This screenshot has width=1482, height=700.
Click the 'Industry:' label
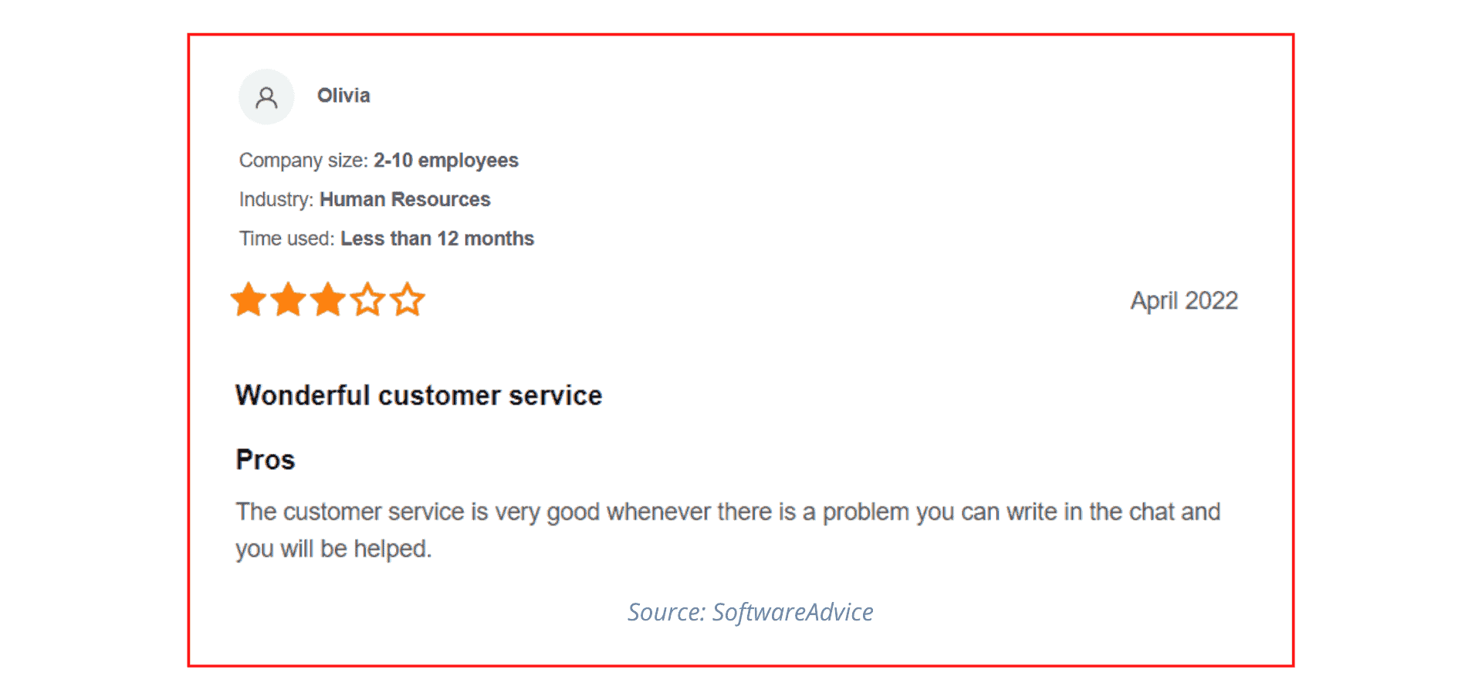276,200
